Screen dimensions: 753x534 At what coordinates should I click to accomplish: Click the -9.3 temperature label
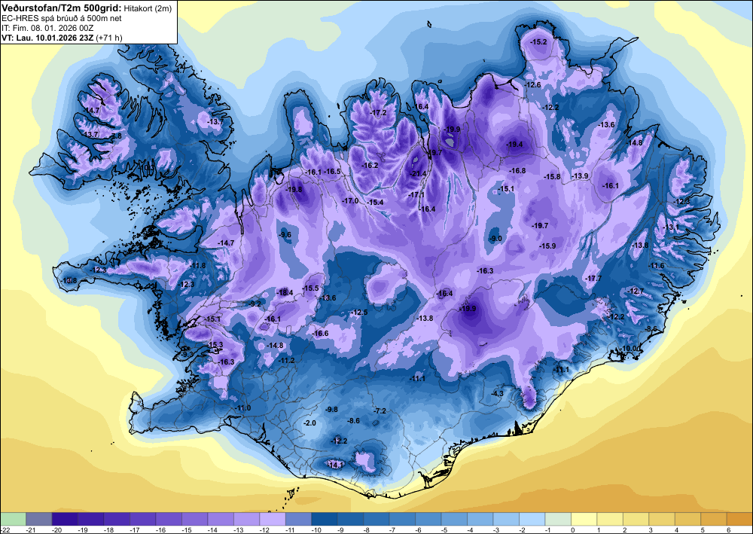click(187, 355)
